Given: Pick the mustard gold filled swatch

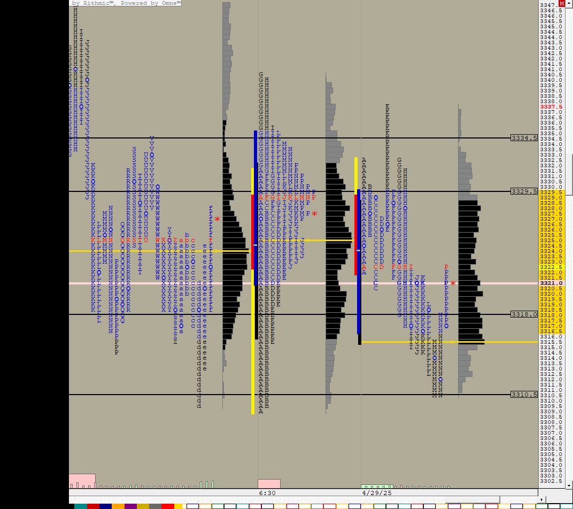Looking at the screenshot, I should (x=143, y=506).
